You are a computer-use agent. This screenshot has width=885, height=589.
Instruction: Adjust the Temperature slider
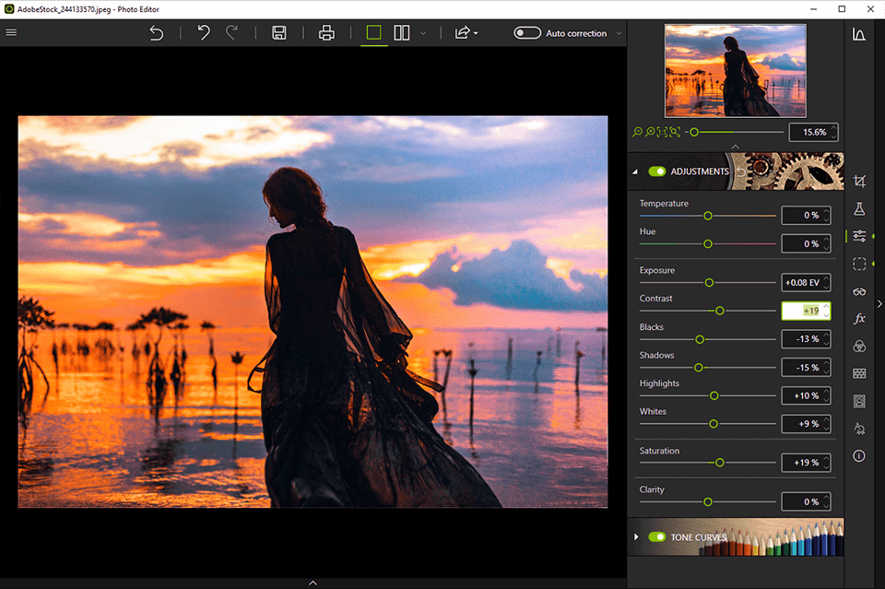coord(708,216)
